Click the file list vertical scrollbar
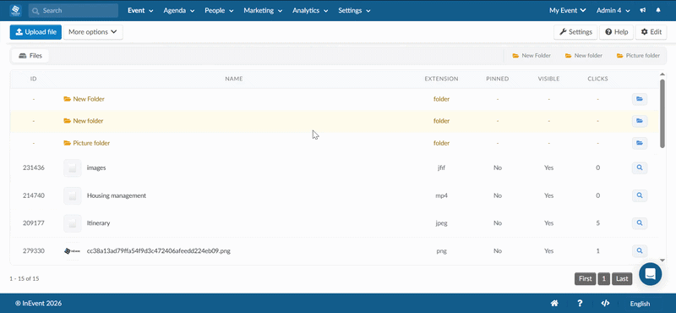The height and width of the screenshot is (313, 676). click(x=662, y=113)
